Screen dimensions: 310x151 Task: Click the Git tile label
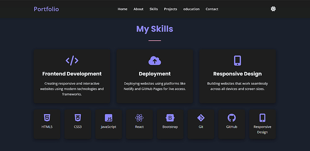[201, 127]
